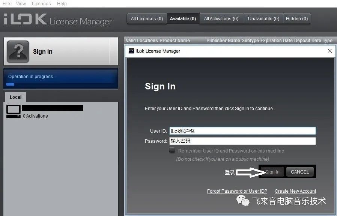Click the iLok License Manager logo
The width and height of the screenshot is (337, 216).
58,20
